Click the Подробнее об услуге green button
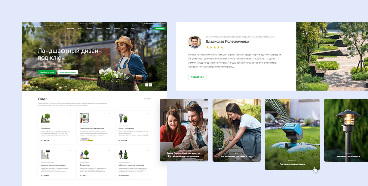 [47, 72]
